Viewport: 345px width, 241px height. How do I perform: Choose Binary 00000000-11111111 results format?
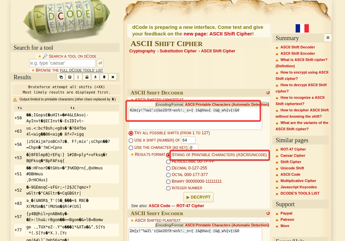click(x=168, y=182)
